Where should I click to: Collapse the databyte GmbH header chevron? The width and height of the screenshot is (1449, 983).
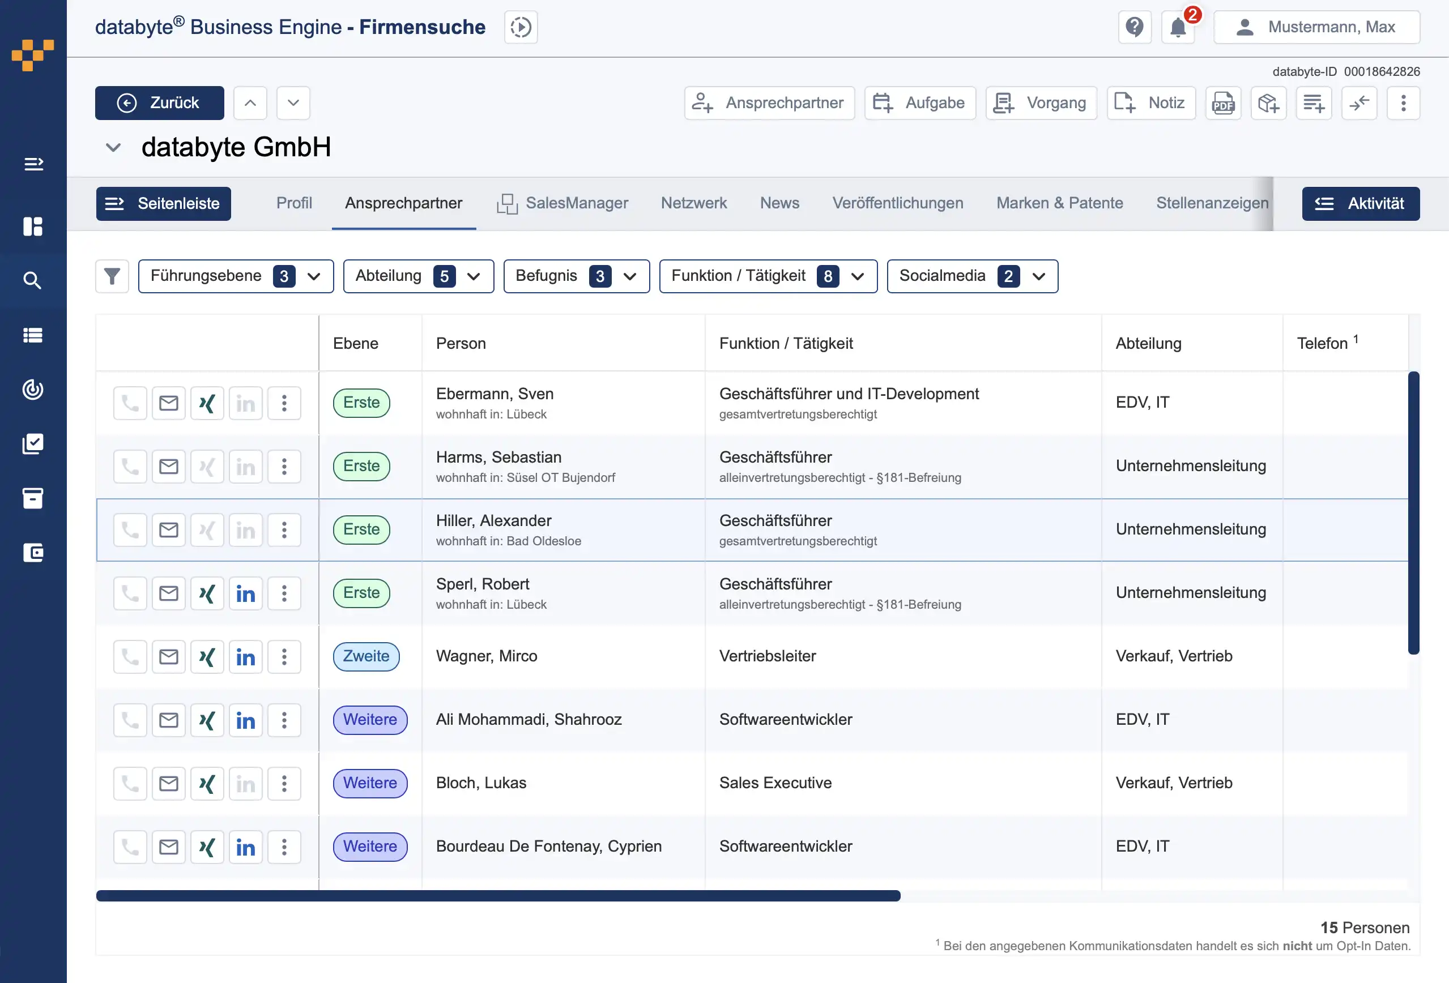point(113,148)
